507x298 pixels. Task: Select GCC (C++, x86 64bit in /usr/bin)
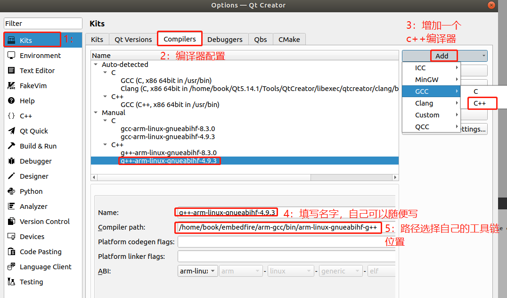[x=170, y=105]
